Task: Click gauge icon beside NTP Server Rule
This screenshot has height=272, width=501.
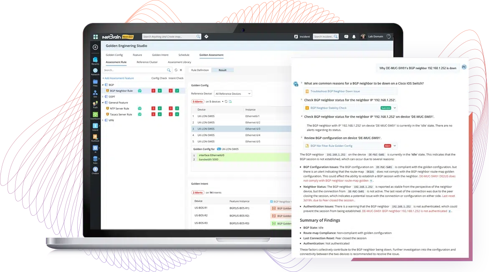Action: [x=140, y=108]
